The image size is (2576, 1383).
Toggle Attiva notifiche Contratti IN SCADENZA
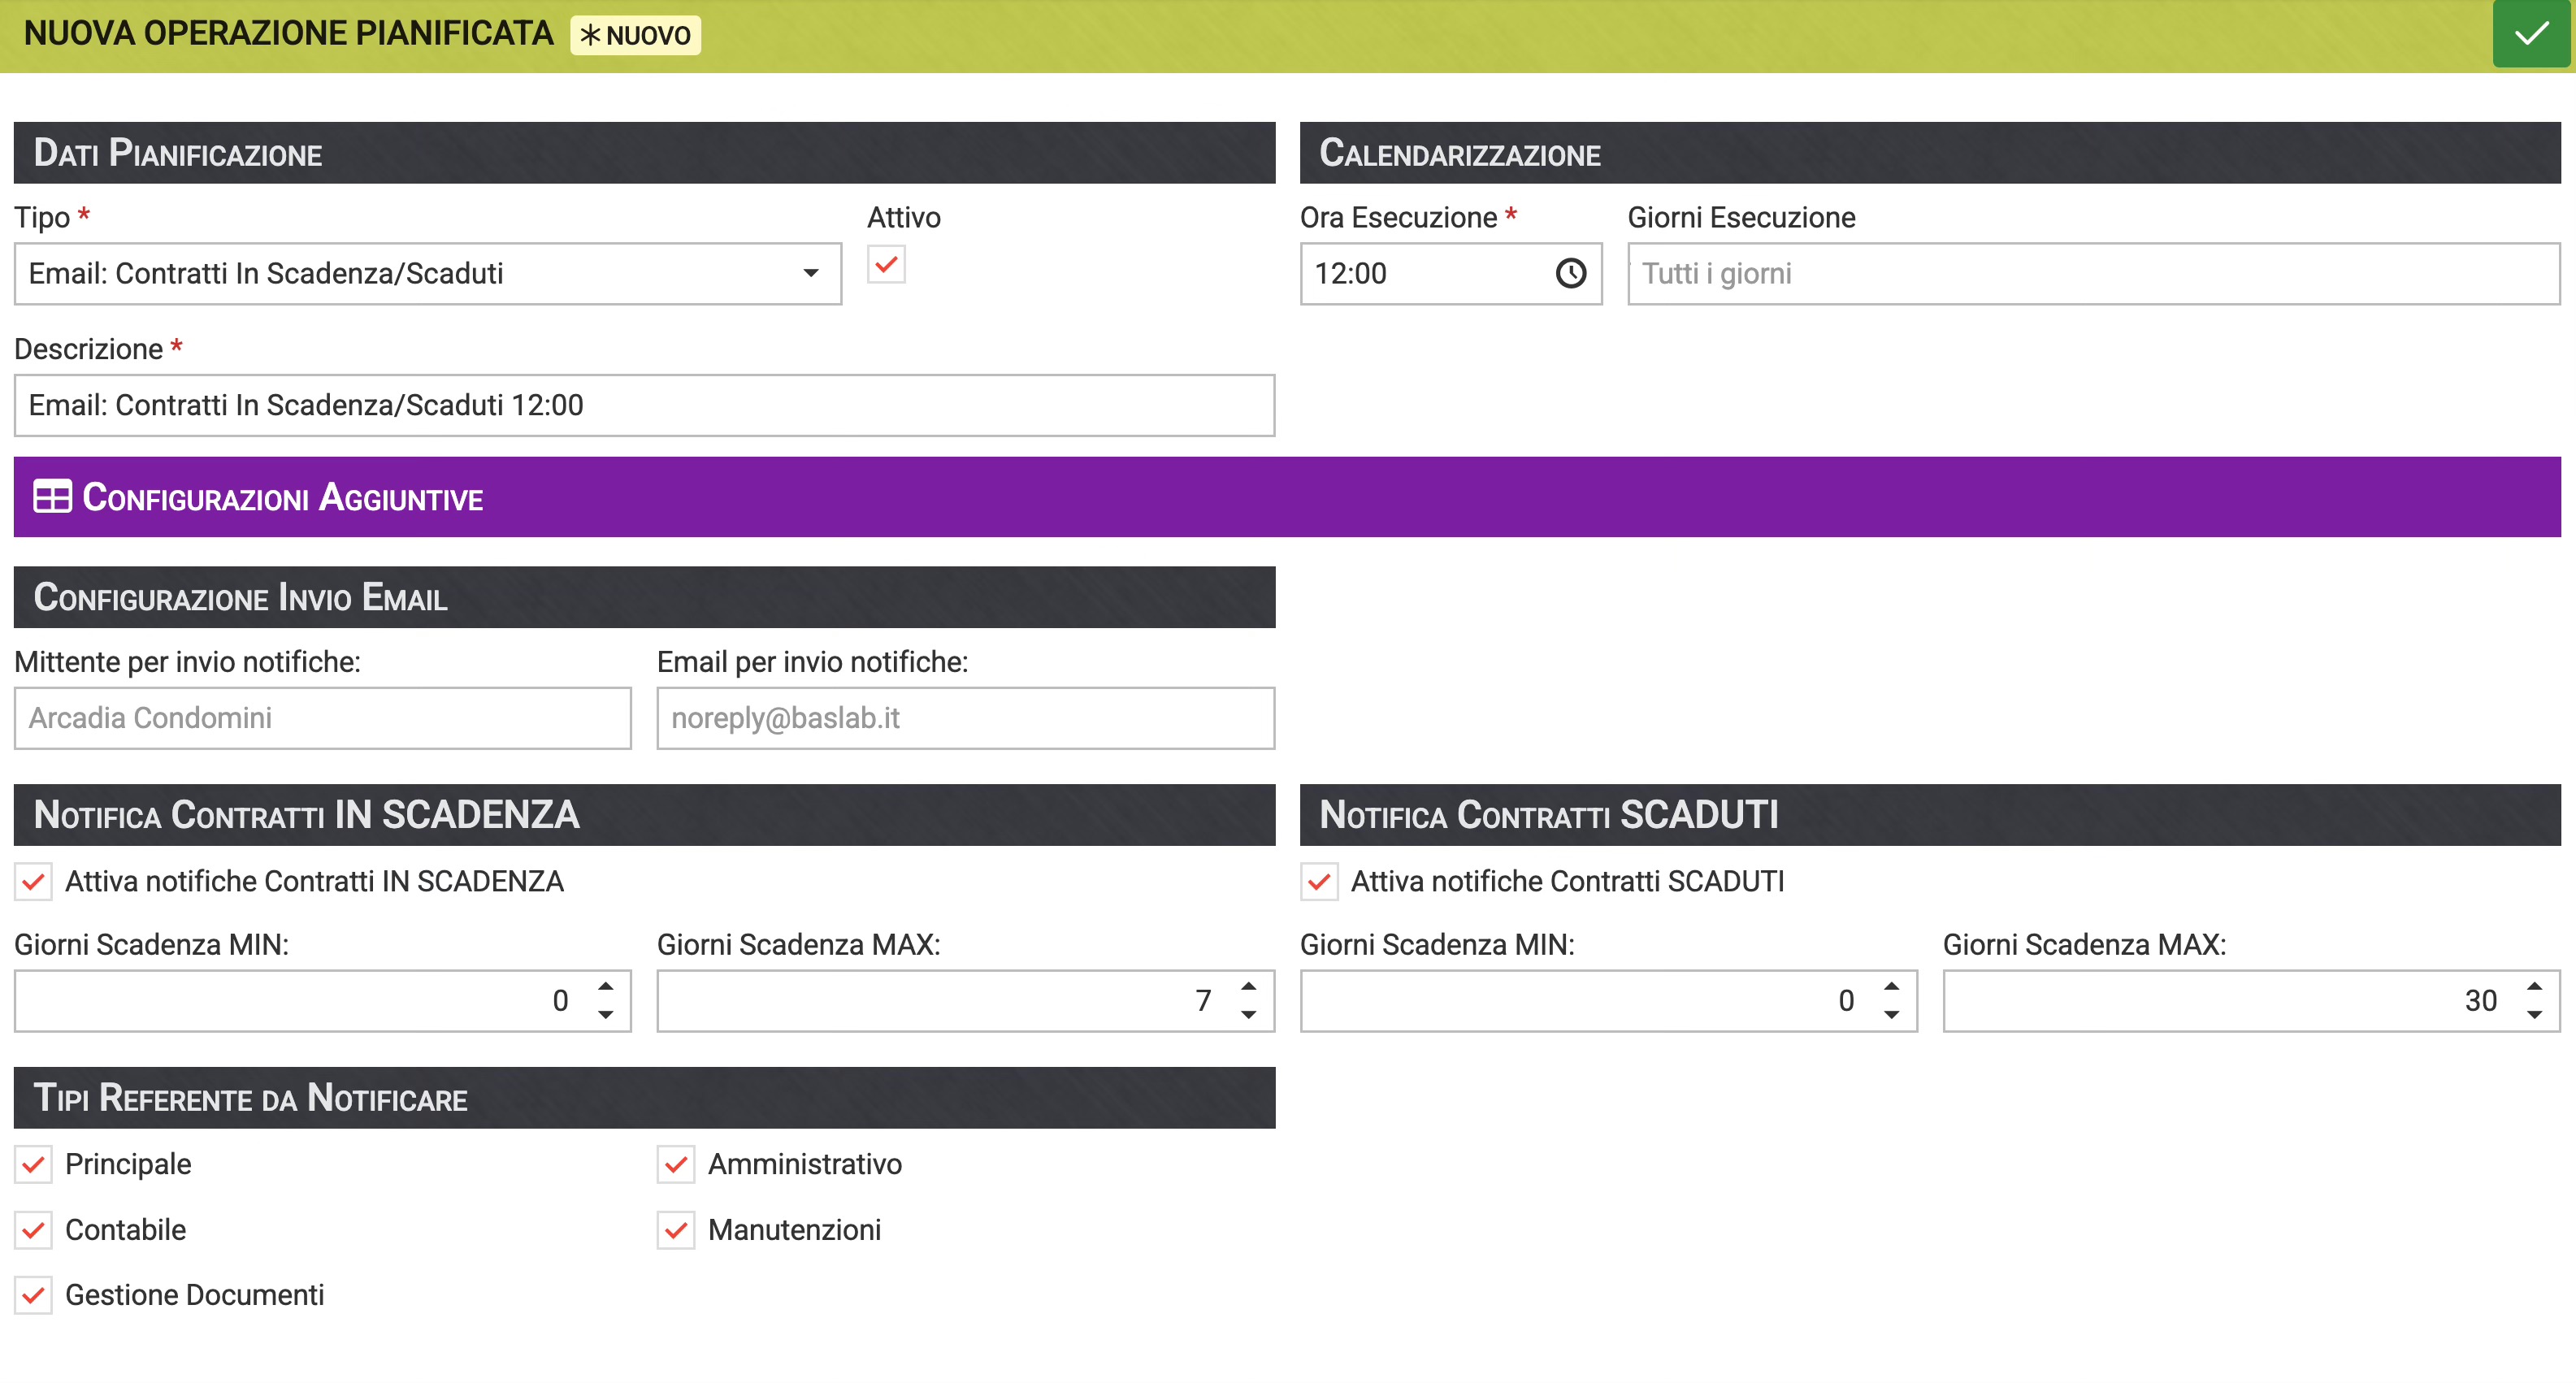point(33,882)
